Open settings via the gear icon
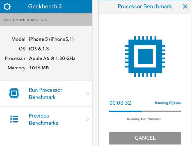 pos(7,6)
